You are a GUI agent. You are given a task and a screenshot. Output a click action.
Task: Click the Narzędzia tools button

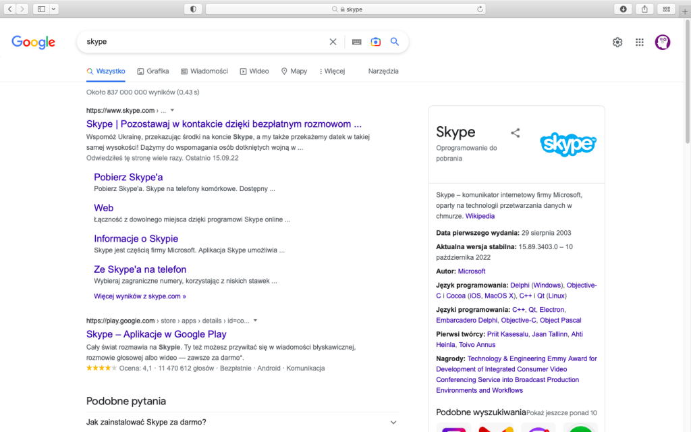[x=383, y=71]
